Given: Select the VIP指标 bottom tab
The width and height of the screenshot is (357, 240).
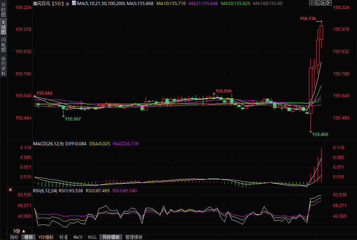Looking at the screenshot, I should pyautogui.click(x=46, y=237).
